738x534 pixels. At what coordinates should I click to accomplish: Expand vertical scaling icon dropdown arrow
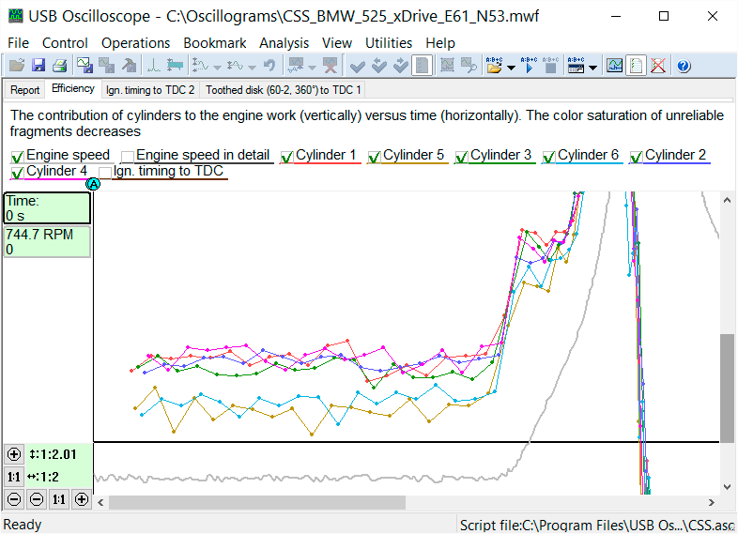[x=217, y=68]
